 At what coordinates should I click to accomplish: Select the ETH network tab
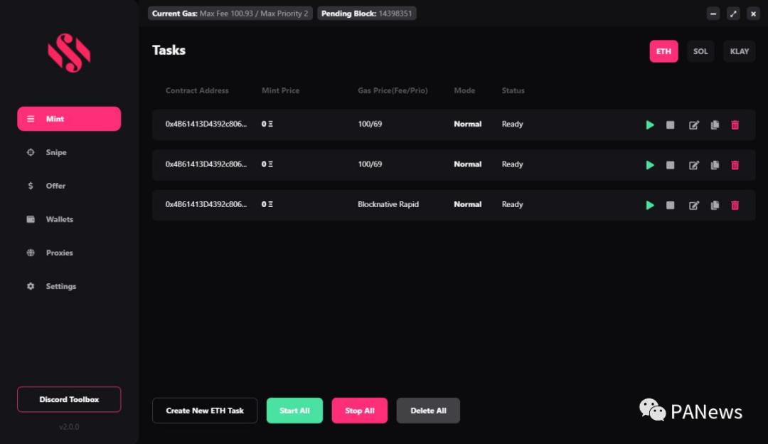point(663,51)
